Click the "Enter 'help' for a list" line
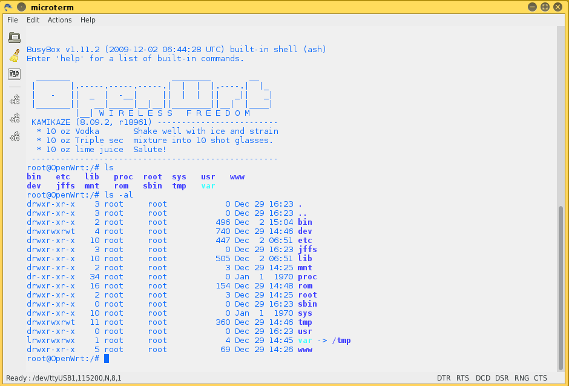Viewport: 569px width, 386px height. pos(136,58)
